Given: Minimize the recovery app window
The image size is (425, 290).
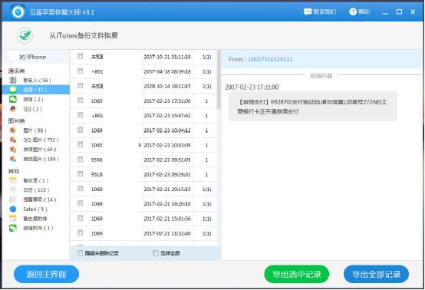Looking at the screenshot, I should tap(385, 12).
